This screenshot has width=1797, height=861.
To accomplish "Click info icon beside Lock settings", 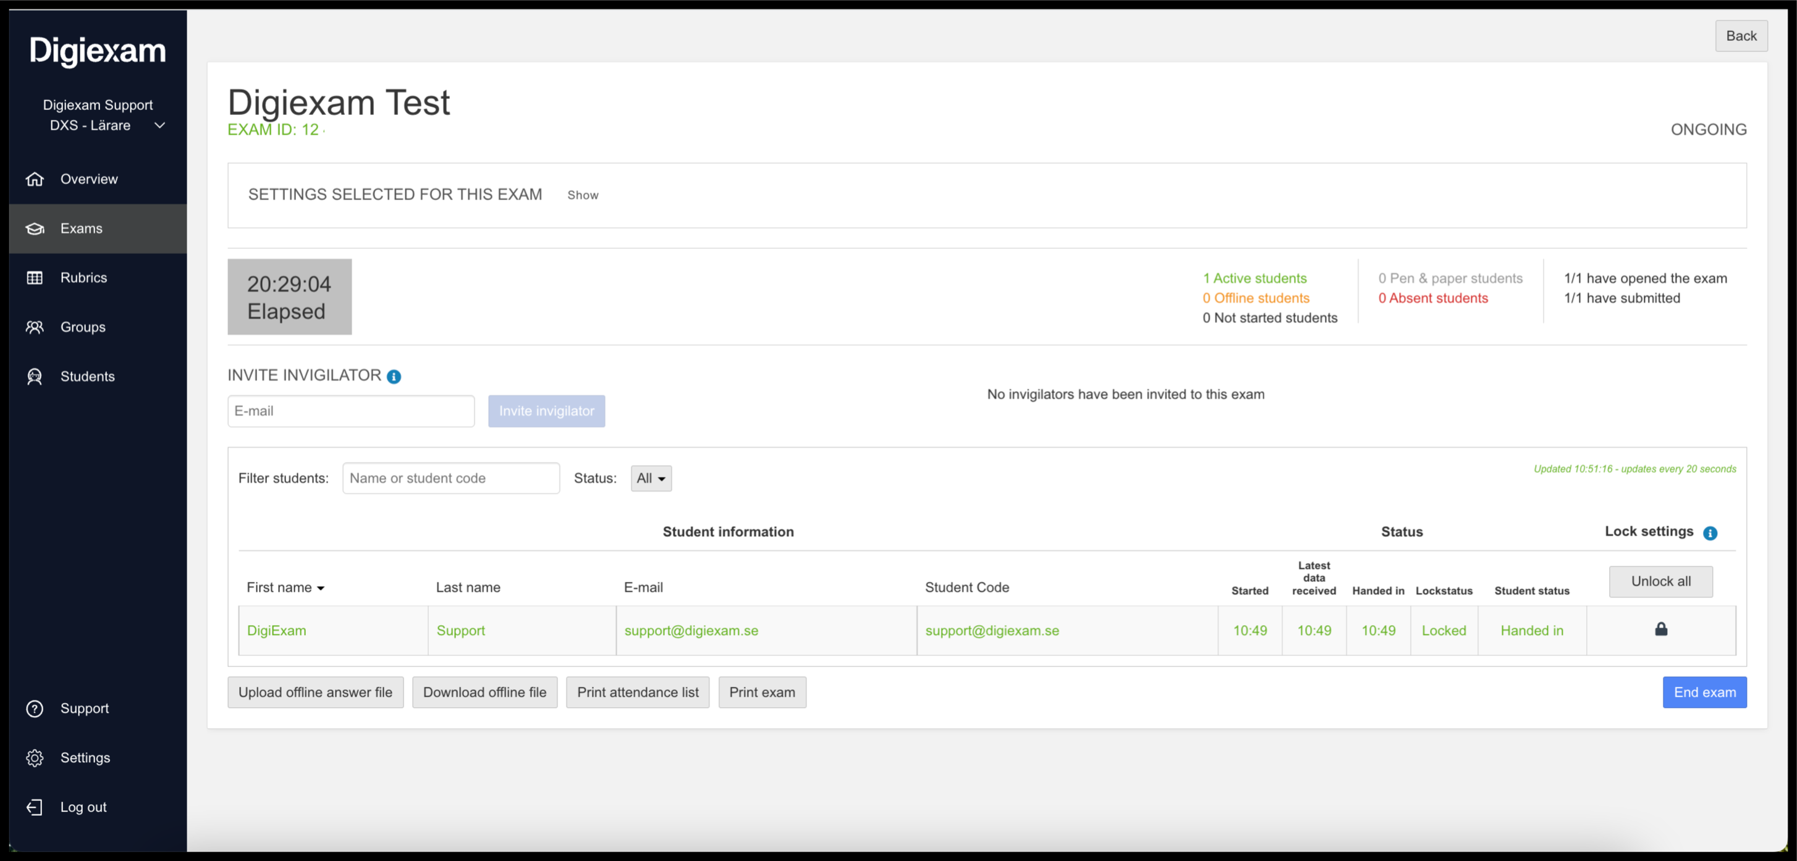I will 1710,532.
